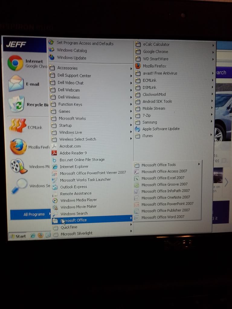This screenshot has height=309, width=232.
Task: Expand the Dell Support Center submenu arrow
Action: [x=131, y=76]
